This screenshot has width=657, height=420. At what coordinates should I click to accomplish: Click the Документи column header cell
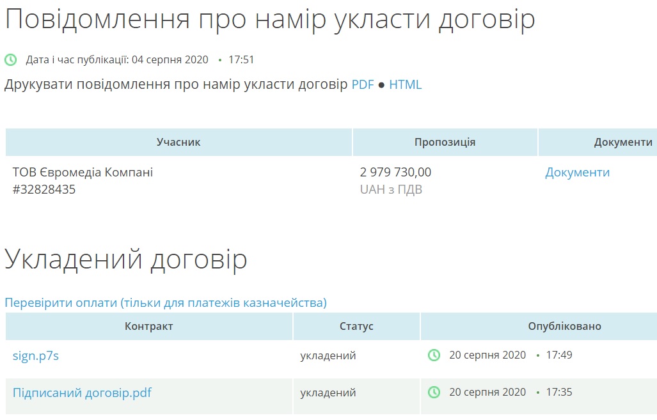click(x=622, y=142)
